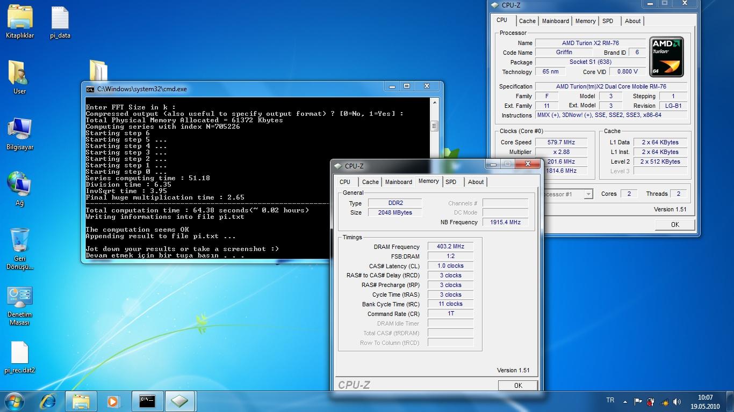Open About tab in rear CPU-Z window
The image size is (734, 412).
633,21
